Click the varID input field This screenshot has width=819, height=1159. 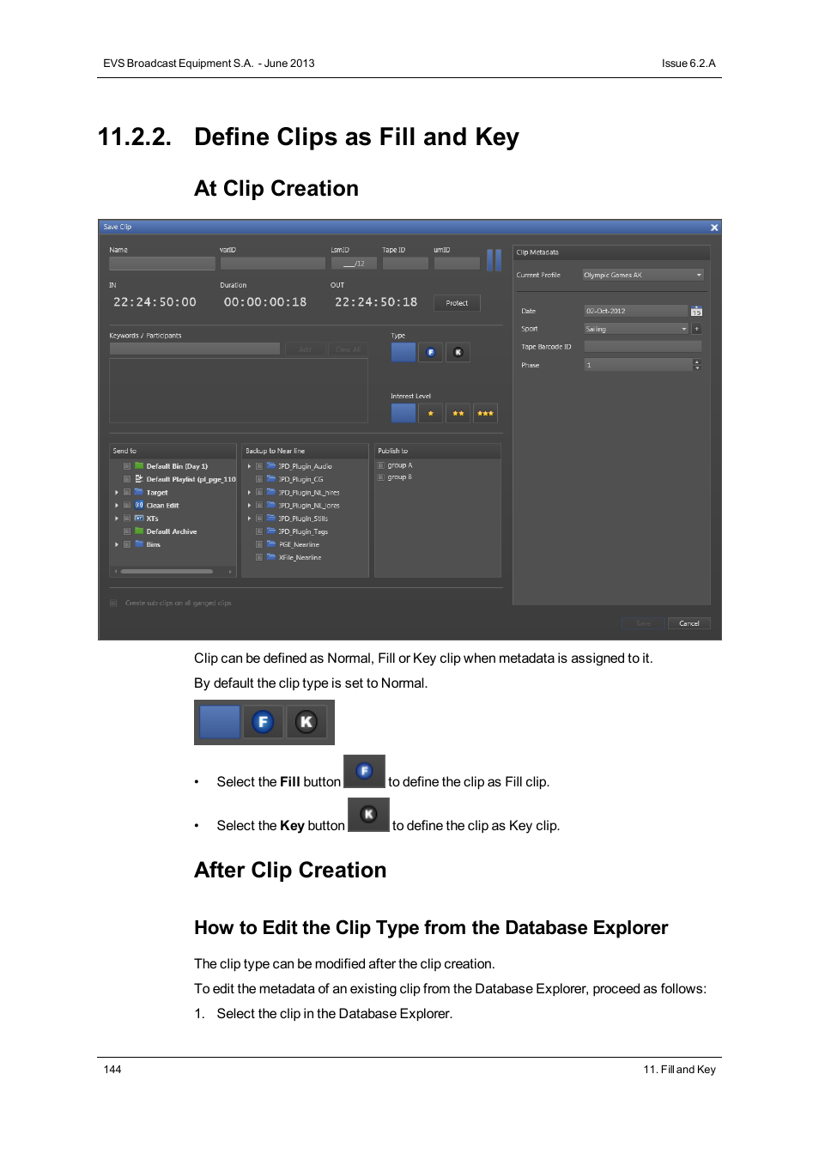(272, 264)
